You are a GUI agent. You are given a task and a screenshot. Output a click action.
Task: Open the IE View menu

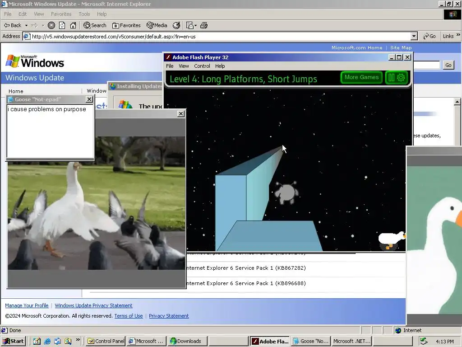[x=39, y=14]
